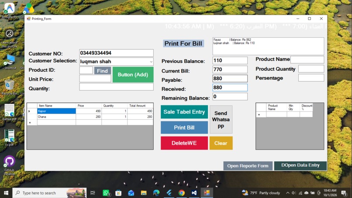Open Google Chrome from the taskbar
This screenshot has width=352, height=198.
point(182,193)
